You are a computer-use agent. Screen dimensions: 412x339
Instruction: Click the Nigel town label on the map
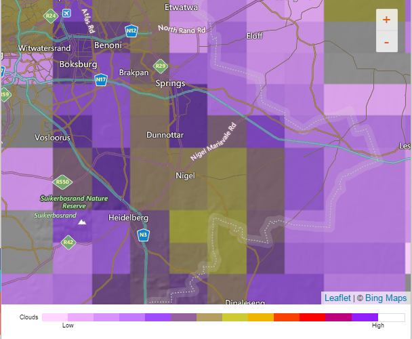tap(185, 176)
